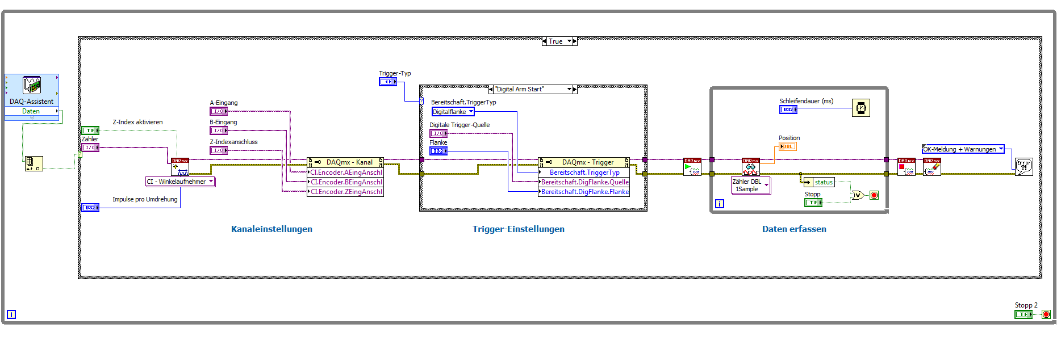The image size is (1061, 341).
Task: Select the CI.Encoder.AEingAnschl property
Action: [x=345, y=172]
